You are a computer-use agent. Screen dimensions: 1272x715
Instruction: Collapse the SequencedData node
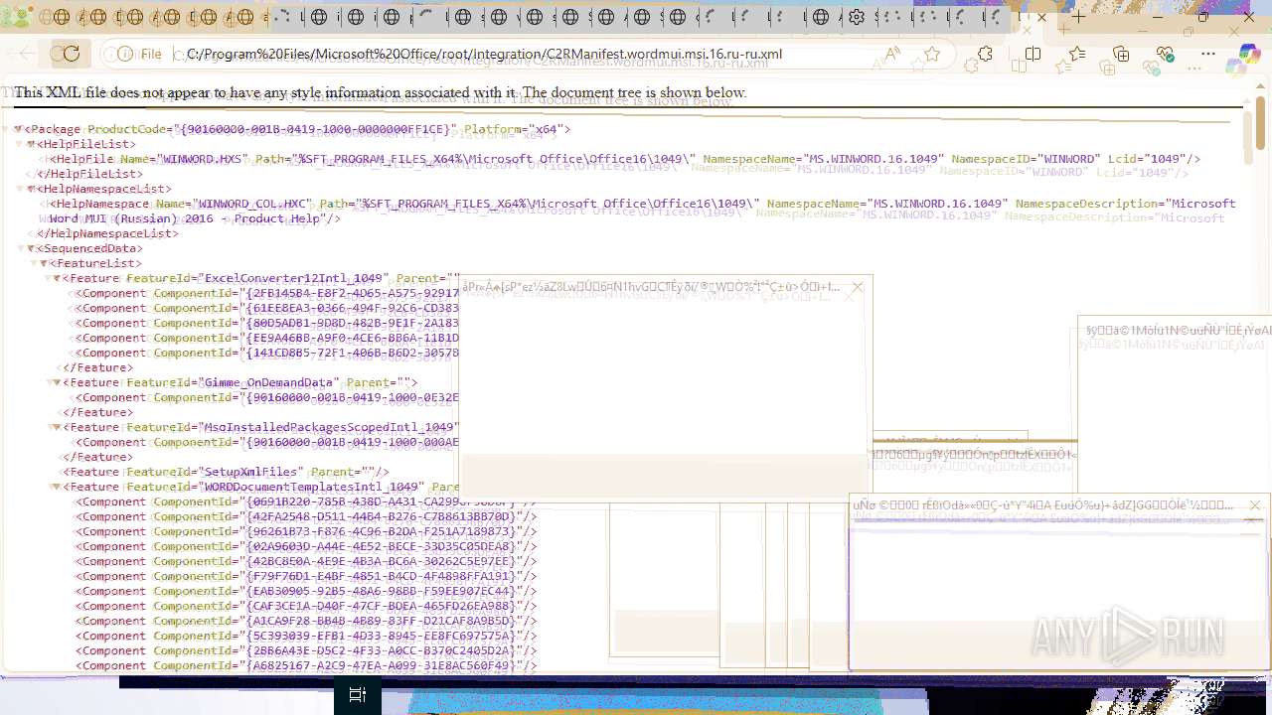click(x=31, y=248)
